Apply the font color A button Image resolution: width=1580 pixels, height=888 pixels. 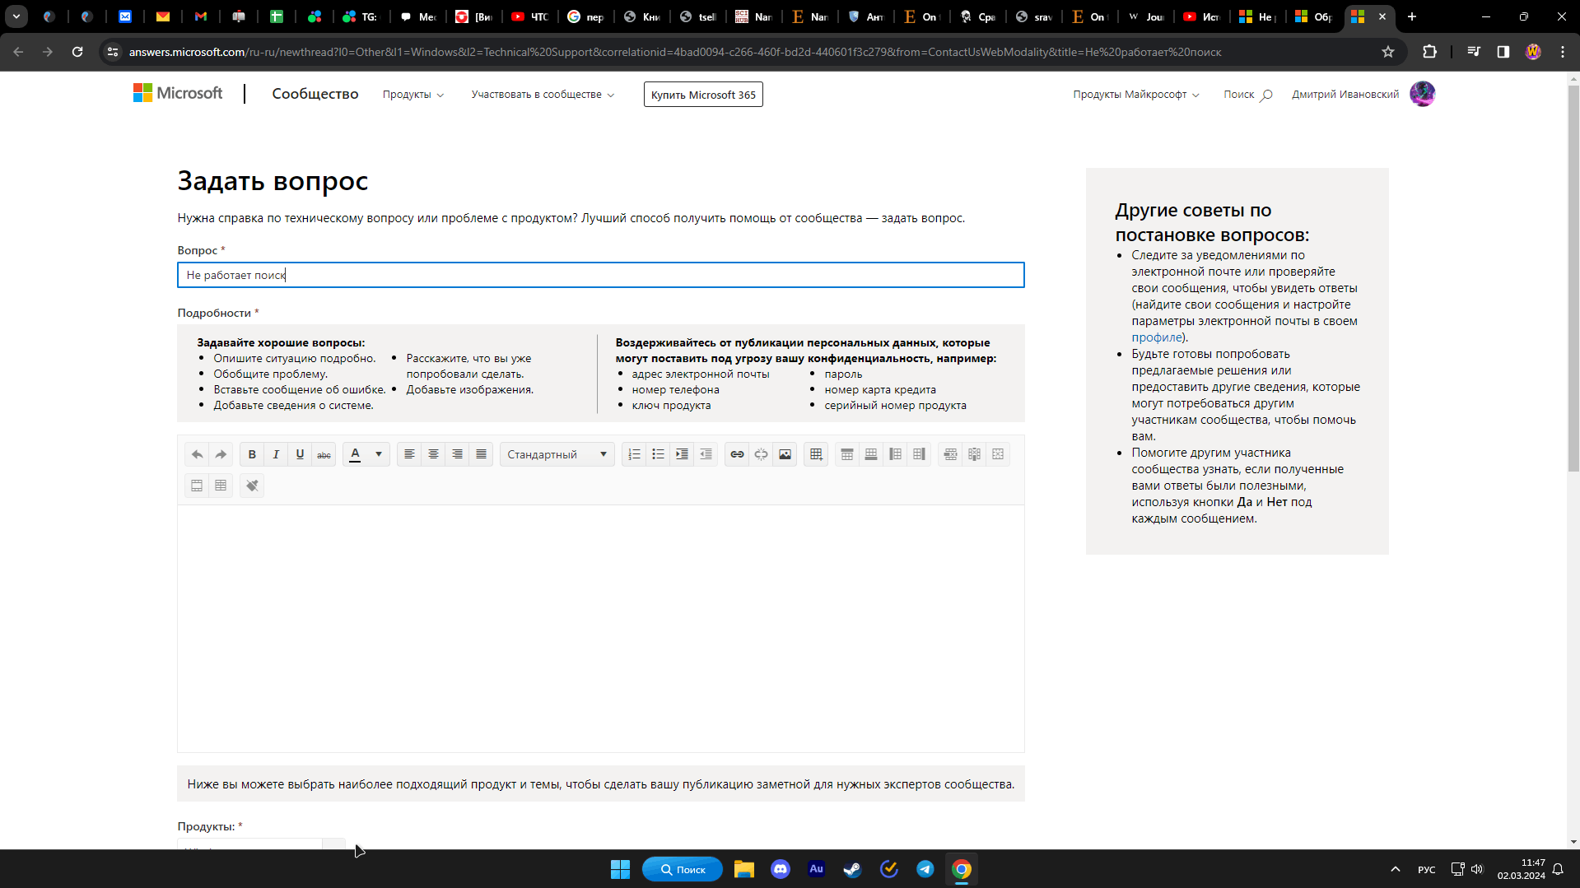(x=355, y=454)
